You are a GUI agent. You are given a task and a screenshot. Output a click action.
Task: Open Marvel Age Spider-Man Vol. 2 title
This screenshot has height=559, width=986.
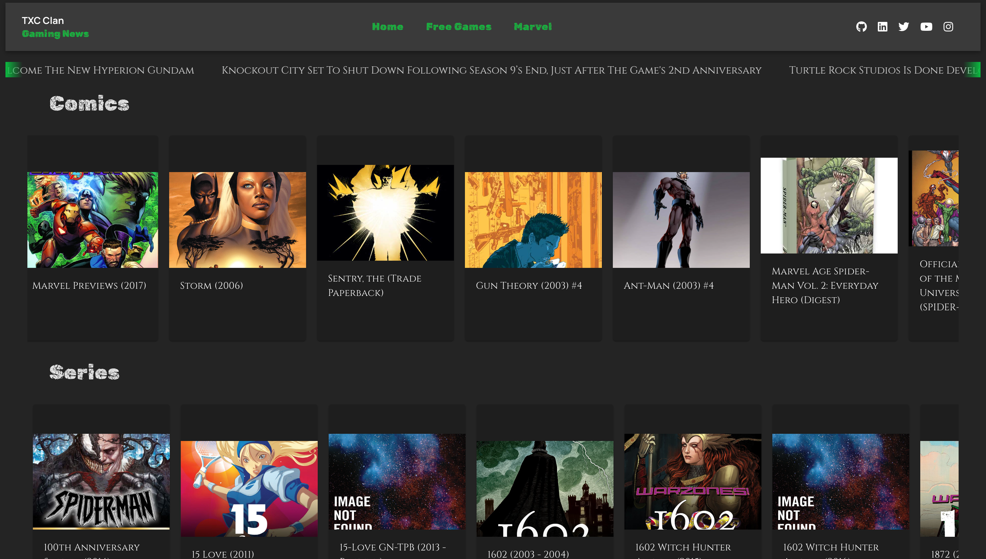click(825, 285)
